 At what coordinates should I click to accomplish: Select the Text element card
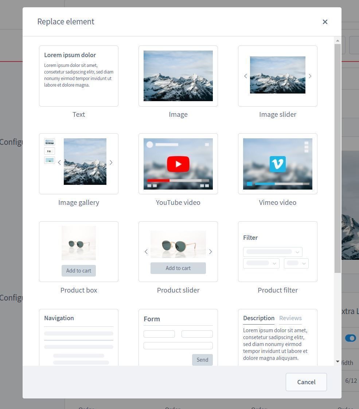point(79,76)
